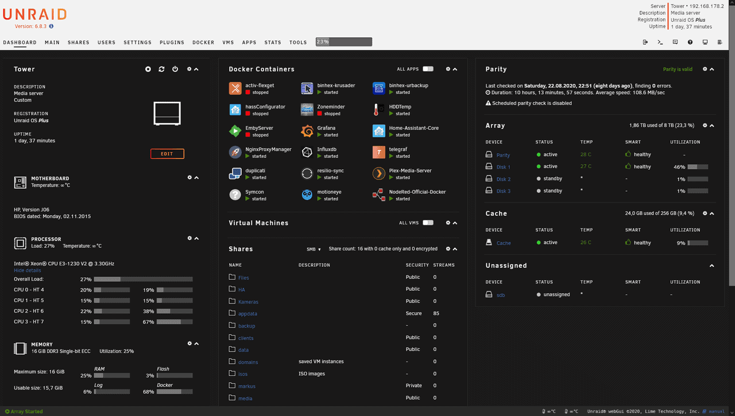Click the Parity panel settings gear icon

pyautogui.click(x=704, y=69)
